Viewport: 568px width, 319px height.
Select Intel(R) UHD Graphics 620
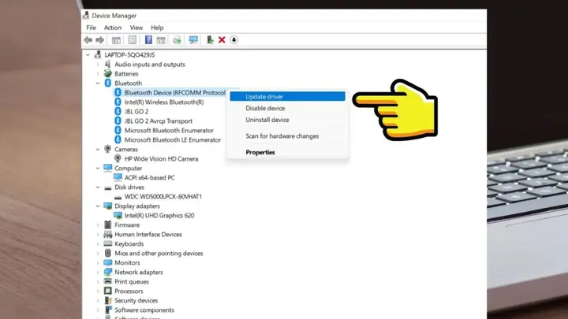pos(159,215)
